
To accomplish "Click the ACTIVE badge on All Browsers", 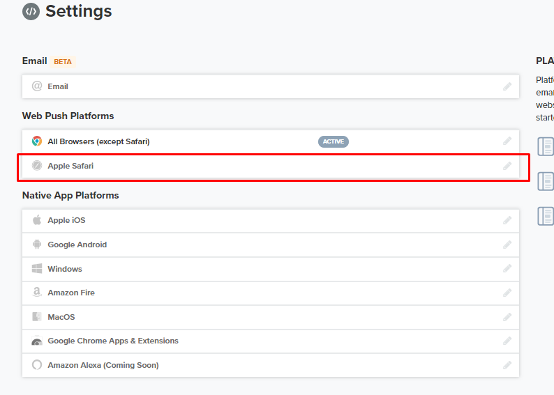I will 334,141.
